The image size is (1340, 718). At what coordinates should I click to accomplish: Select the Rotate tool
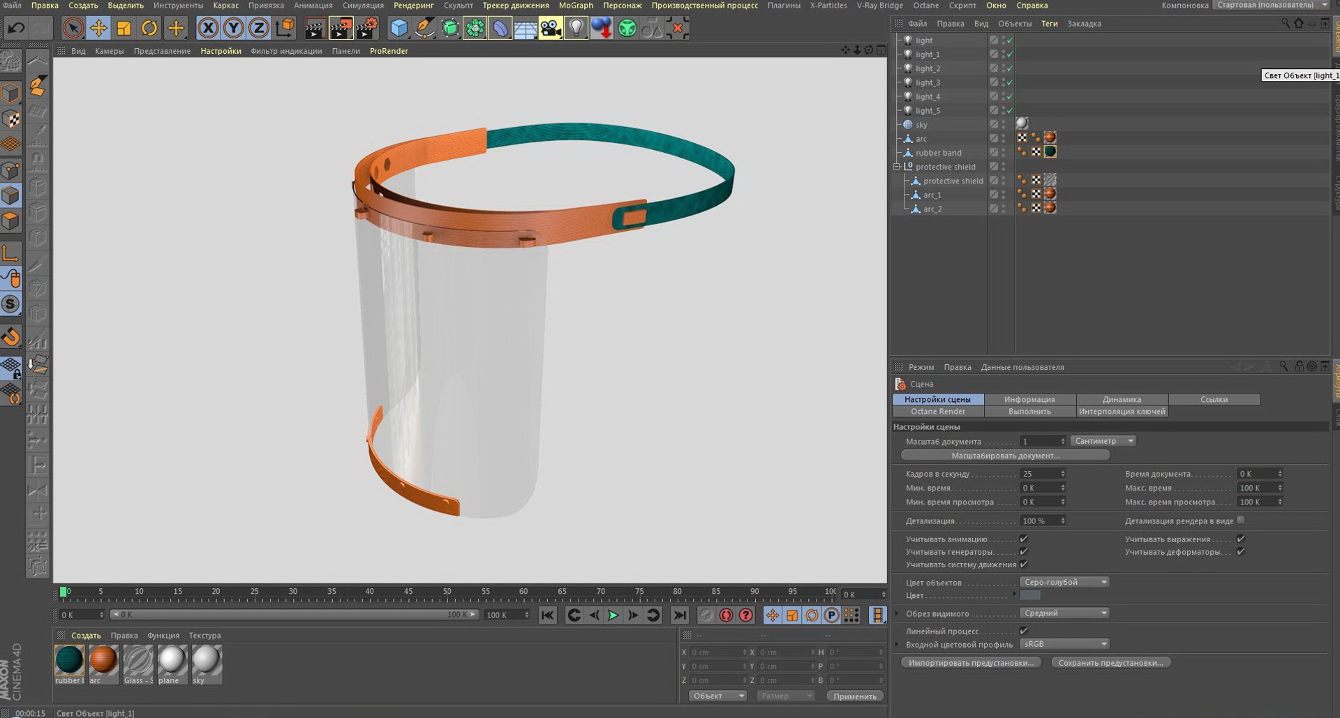pos(149,28)
